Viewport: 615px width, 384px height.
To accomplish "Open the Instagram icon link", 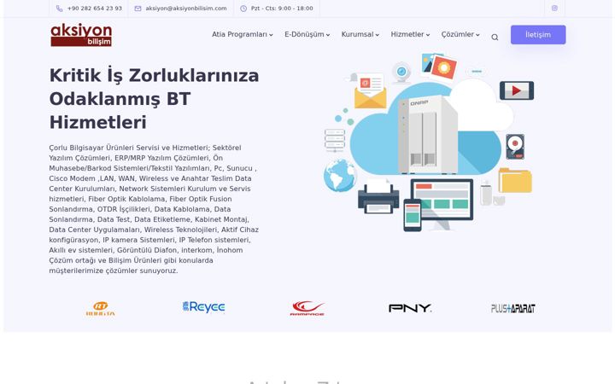I will (554, 9).
